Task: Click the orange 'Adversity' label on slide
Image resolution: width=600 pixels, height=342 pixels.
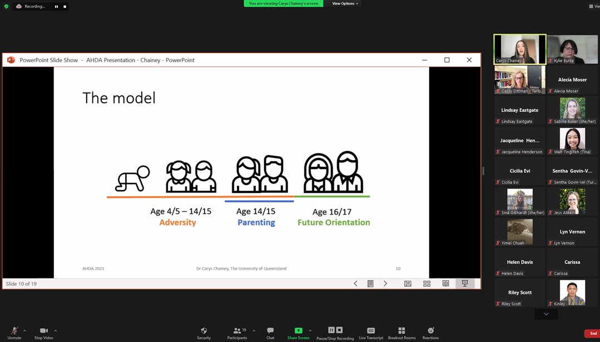Action: (177, 222)
